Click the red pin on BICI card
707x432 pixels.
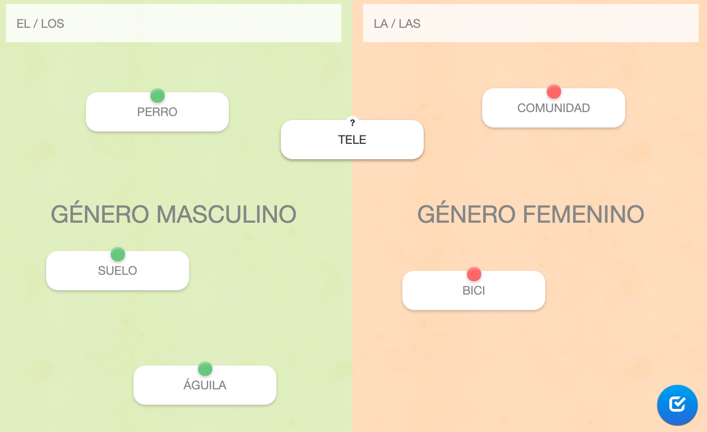(474, 274)
